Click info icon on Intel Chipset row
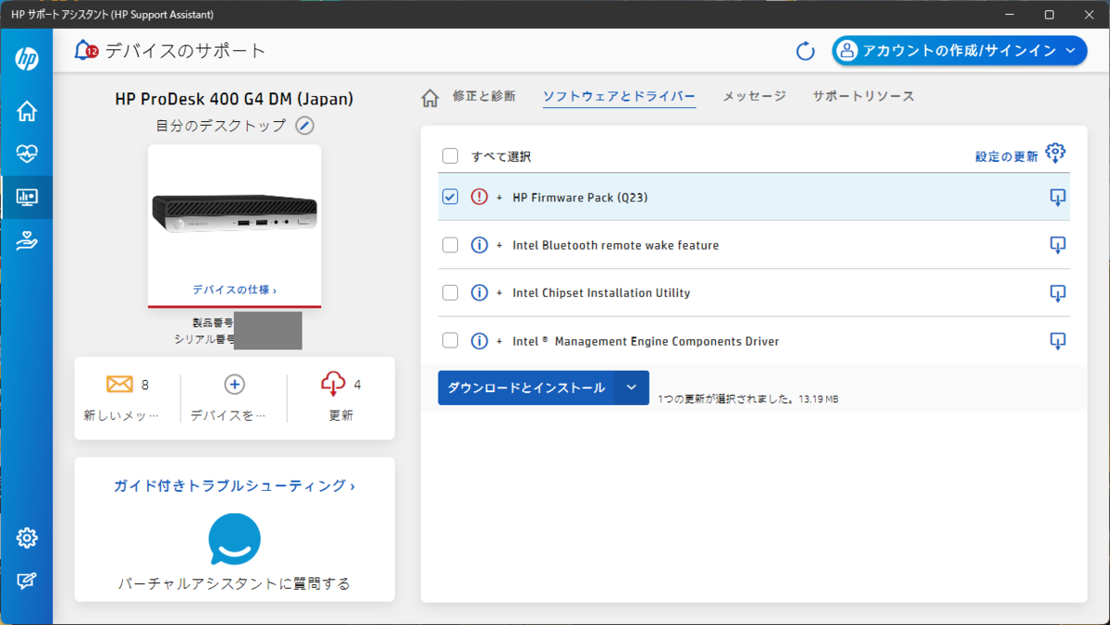Image resolution: width=1110 pixels, height=625 pixels. pyautogui.click(x=479, y=293)
